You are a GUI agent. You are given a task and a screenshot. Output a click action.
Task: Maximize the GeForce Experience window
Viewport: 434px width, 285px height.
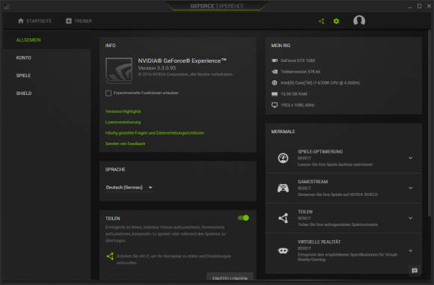pos(420,6)
